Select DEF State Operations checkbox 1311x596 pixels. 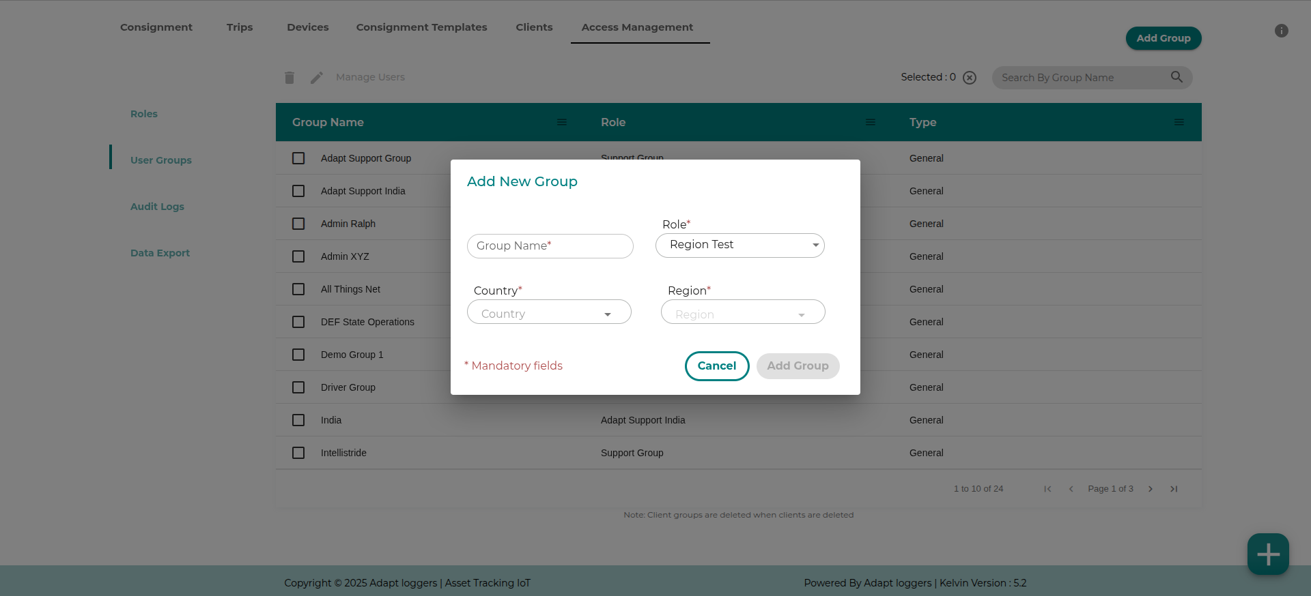tap(298, 322)
